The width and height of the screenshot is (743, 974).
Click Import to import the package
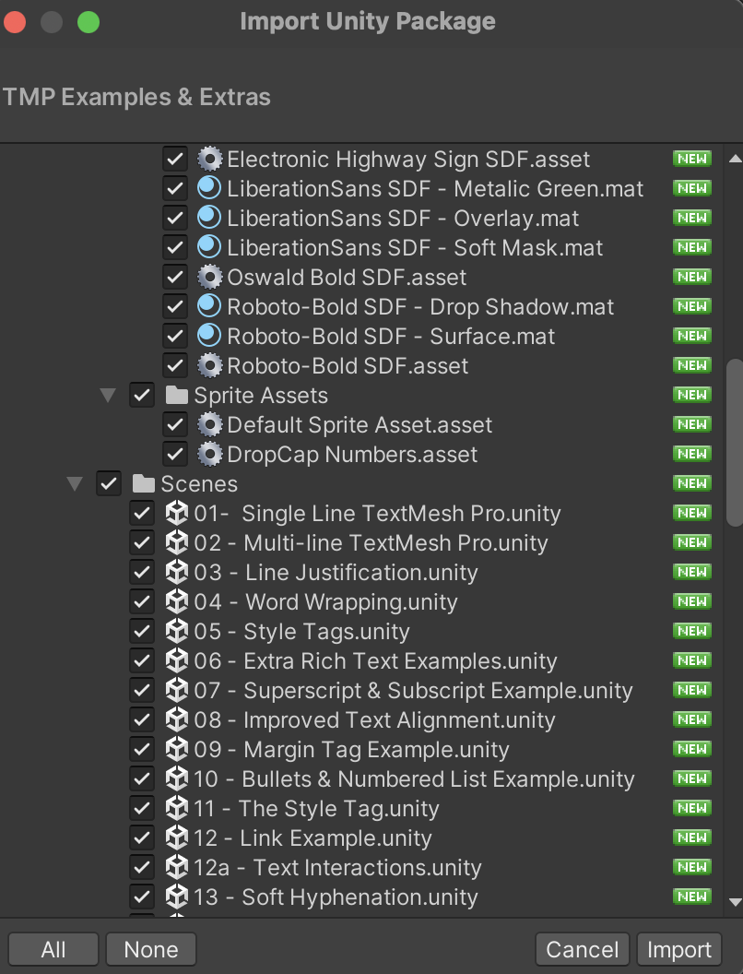[x=679, y=949]
